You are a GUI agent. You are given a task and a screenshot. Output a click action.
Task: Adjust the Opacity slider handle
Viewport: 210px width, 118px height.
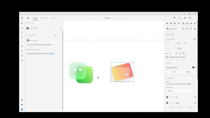tap(189, 84)
